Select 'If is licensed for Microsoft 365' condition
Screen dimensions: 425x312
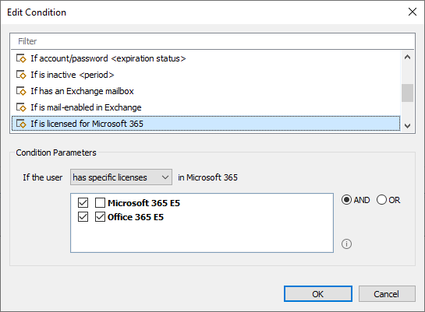tap(205, 124)
